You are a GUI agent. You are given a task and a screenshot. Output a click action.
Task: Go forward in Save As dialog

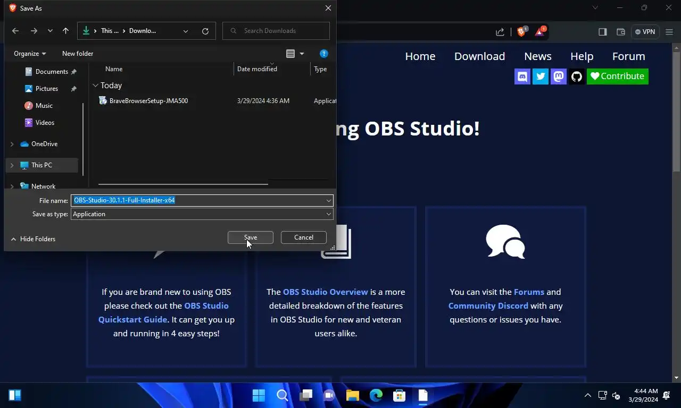coord(34,31)
